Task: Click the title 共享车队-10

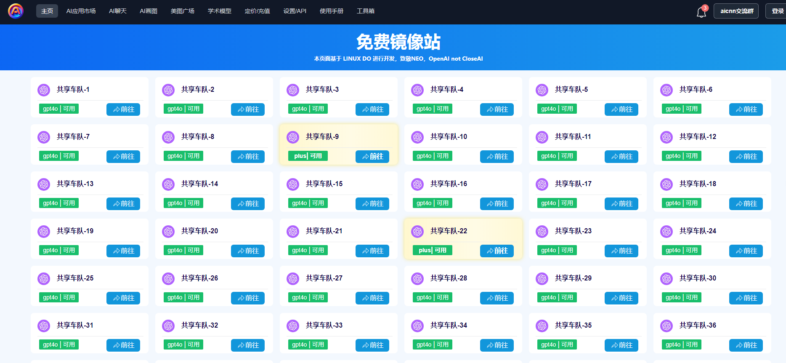Action: pos(449,137)
